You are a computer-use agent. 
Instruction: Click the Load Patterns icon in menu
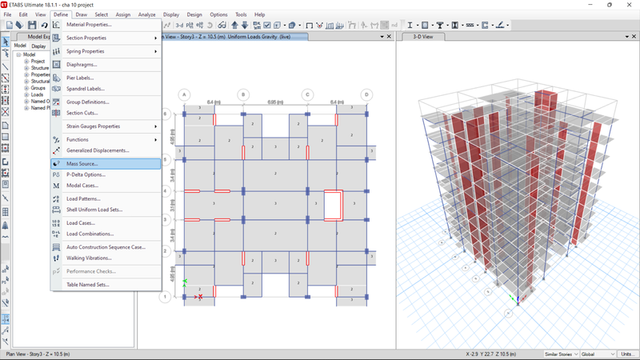pyautogui.click(x=56, y=198)
